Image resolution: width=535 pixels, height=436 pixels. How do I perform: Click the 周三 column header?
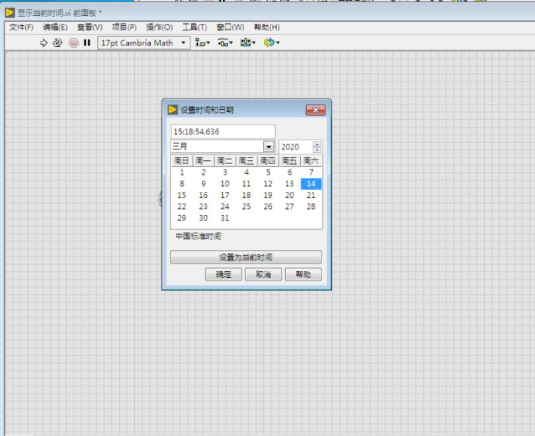(247, 161)
